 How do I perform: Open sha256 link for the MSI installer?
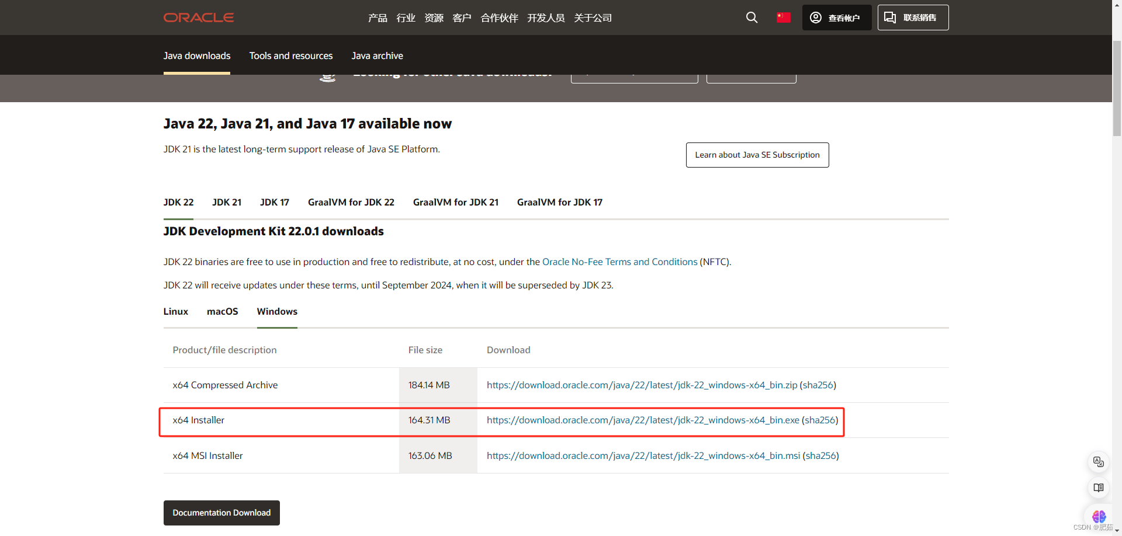pos(821,455)
